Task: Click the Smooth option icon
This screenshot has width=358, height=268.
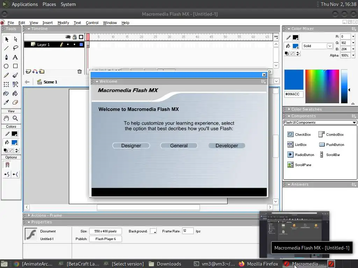Action: 7,174
